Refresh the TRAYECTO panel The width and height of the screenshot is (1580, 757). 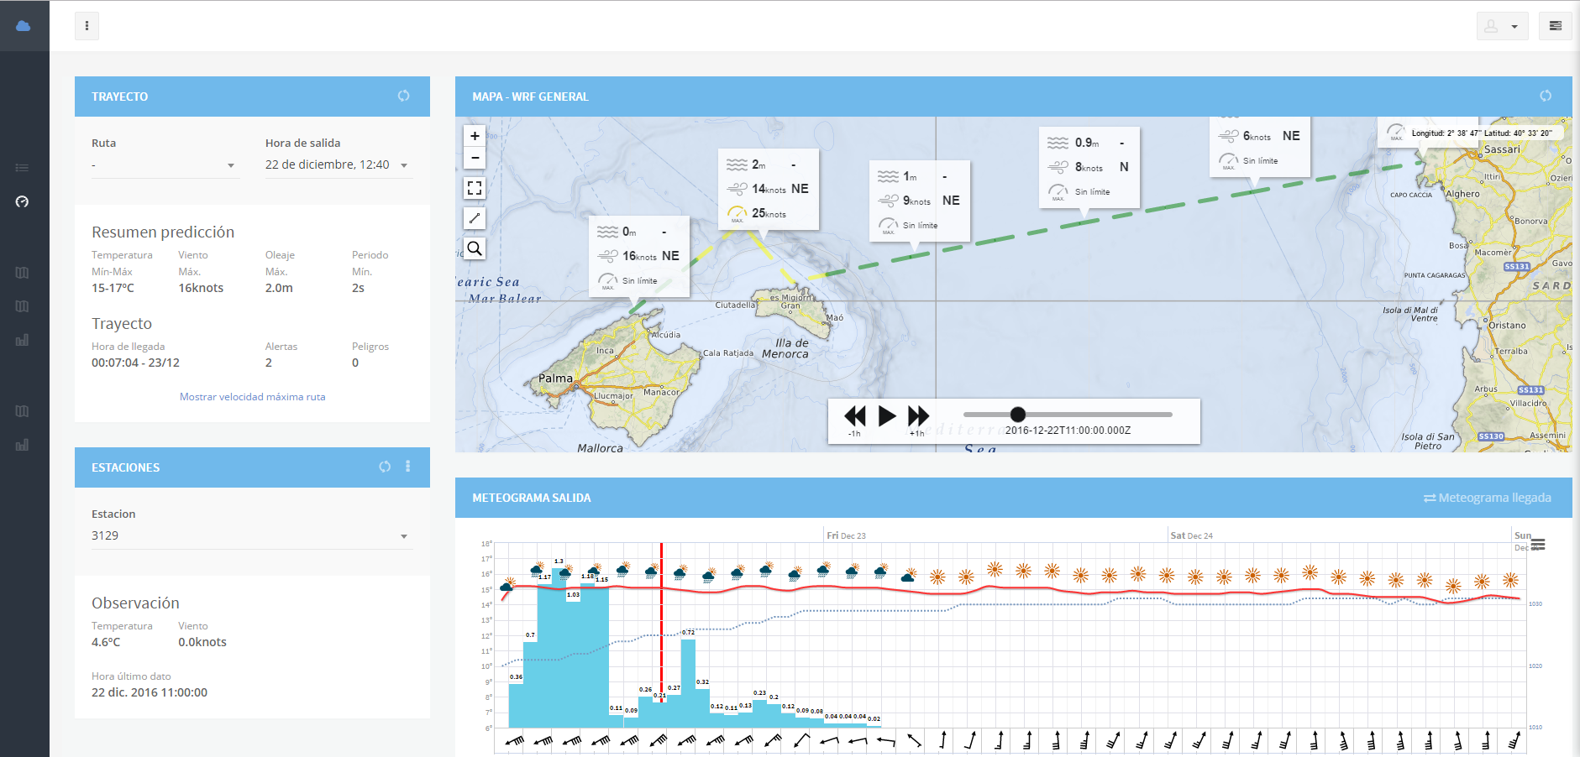tap(403, 96)
